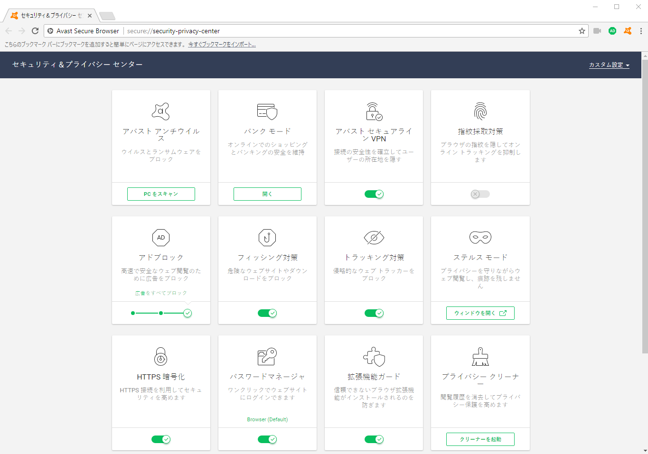Toggle the password manager switch
Screen dimensions: 648x454
coord(267,439)
